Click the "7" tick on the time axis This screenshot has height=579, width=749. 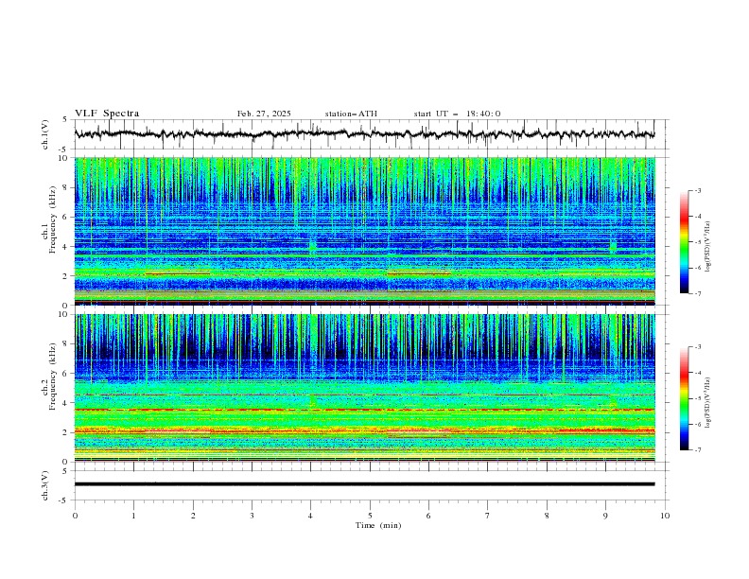tap(488, 516)
